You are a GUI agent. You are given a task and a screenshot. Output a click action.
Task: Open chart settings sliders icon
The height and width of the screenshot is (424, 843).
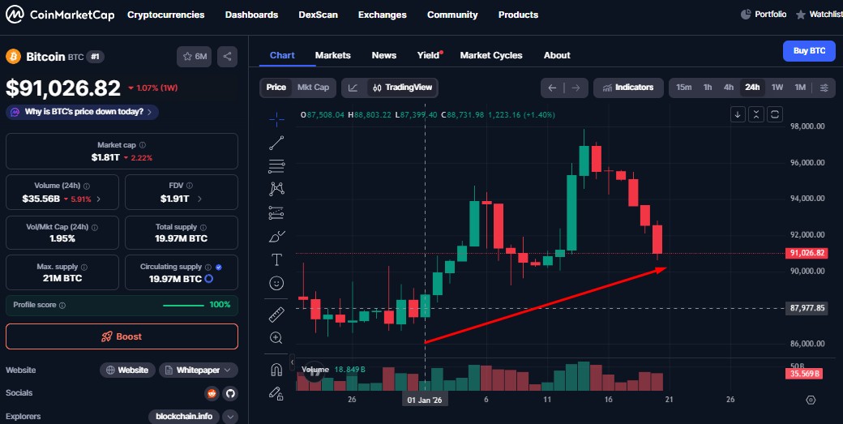point(824,88)
